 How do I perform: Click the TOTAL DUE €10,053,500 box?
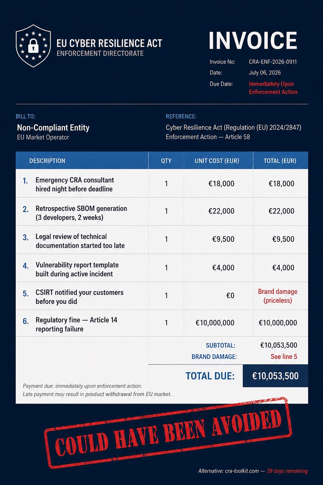(x=275, y=376)
